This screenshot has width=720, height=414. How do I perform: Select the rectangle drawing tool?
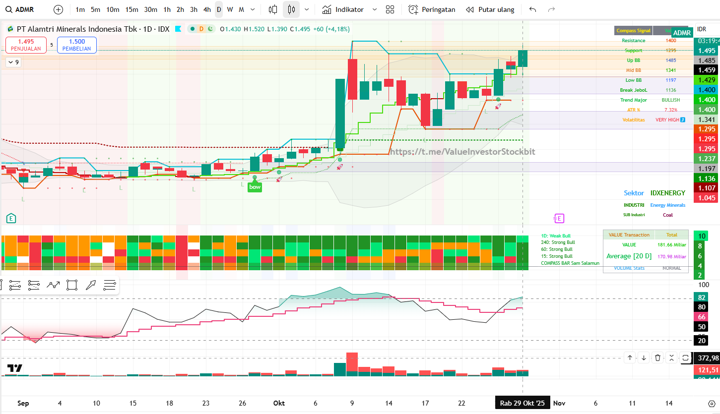pos(72,285)
